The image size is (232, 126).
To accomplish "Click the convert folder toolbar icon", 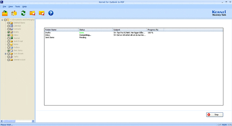I will pyautogui.click(x=32, y=13).
